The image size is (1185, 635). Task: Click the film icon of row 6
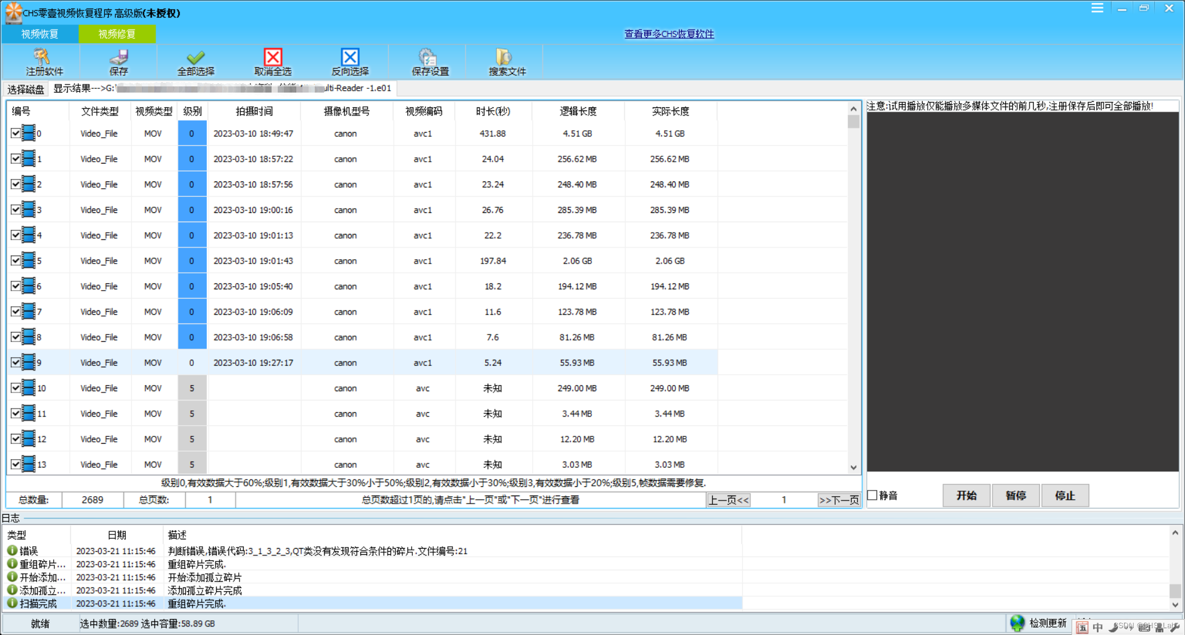click(28, 286)
